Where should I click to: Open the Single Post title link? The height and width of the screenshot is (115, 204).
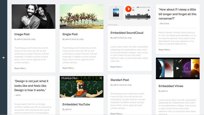(70, 34)
